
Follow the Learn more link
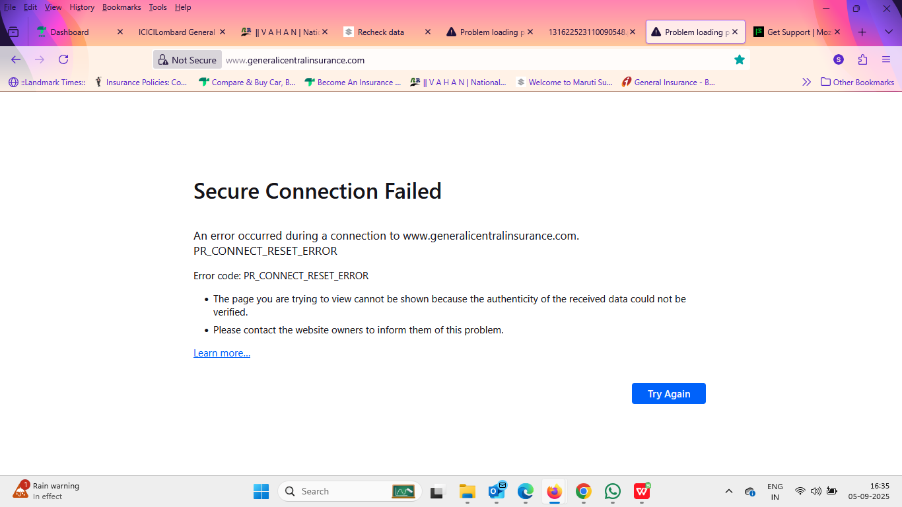[x=221, y=353]
